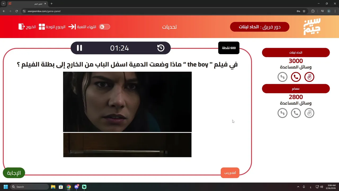Open Chrome password key icon
The image size is (339, 191).
298,11
